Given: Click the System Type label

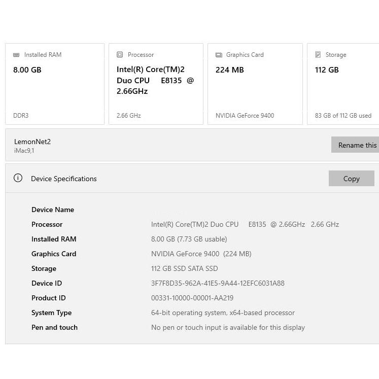Looking at the screenshot, I should 51,313.
